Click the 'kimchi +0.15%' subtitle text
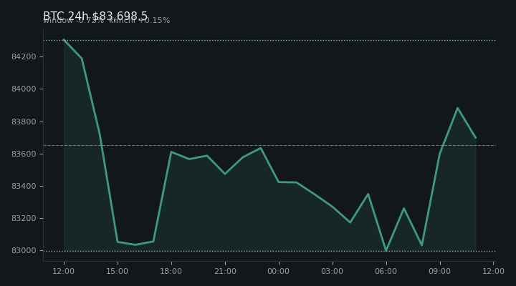Viewport: 516px width, 286px height. [x=140, y=20]
